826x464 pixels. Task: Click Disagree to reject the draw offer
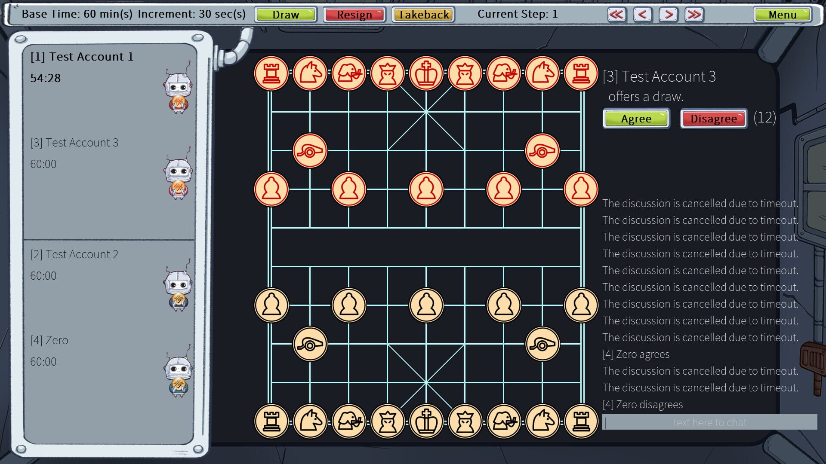712,119
